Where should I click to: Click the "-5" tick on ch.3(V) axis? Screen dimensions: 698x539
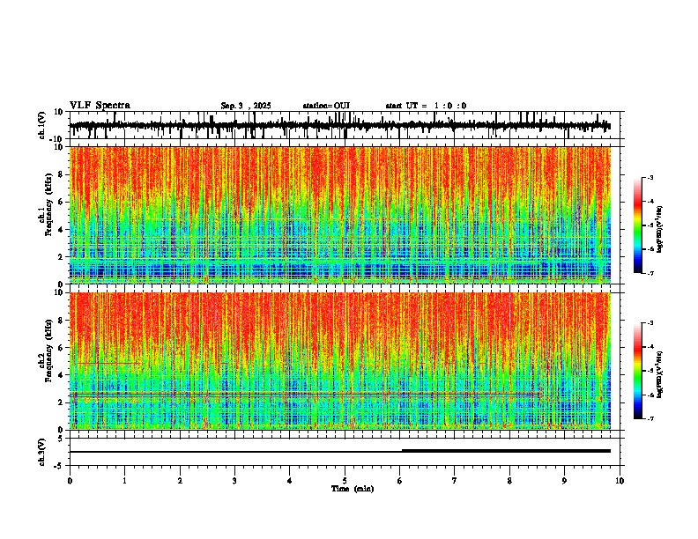60,466
